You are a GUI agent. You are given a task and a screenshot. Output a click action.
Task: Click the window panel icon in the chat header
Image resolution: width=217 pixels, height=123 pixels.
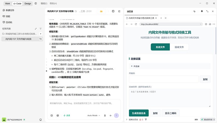[113, 11]
